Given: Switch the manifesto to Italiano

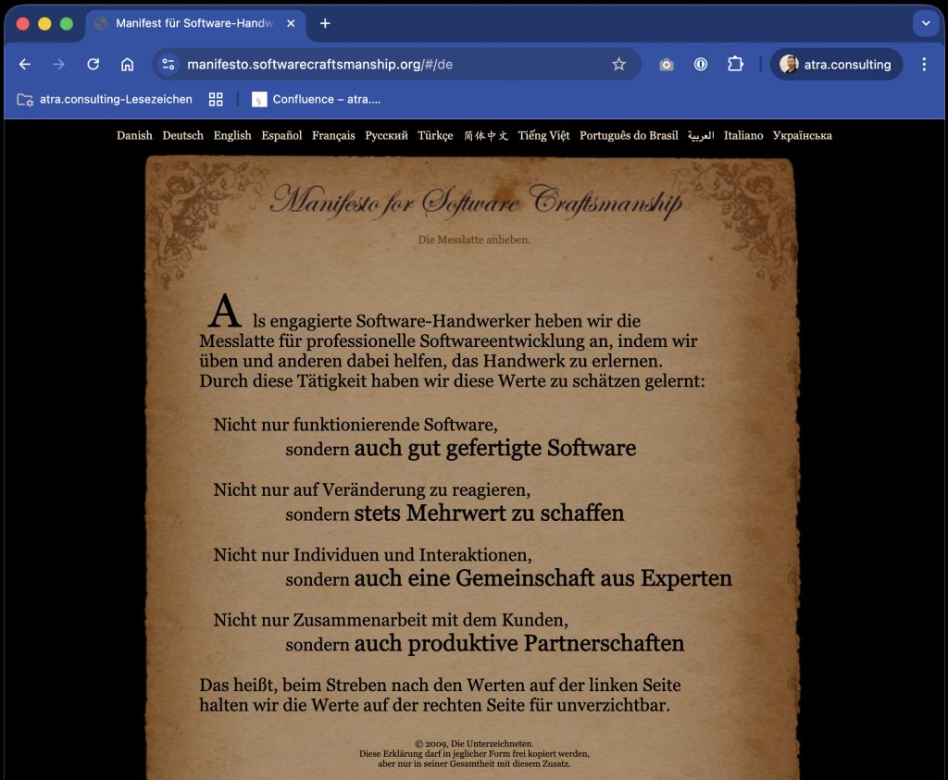Looking at the screenshot, I should coord(743,135).
